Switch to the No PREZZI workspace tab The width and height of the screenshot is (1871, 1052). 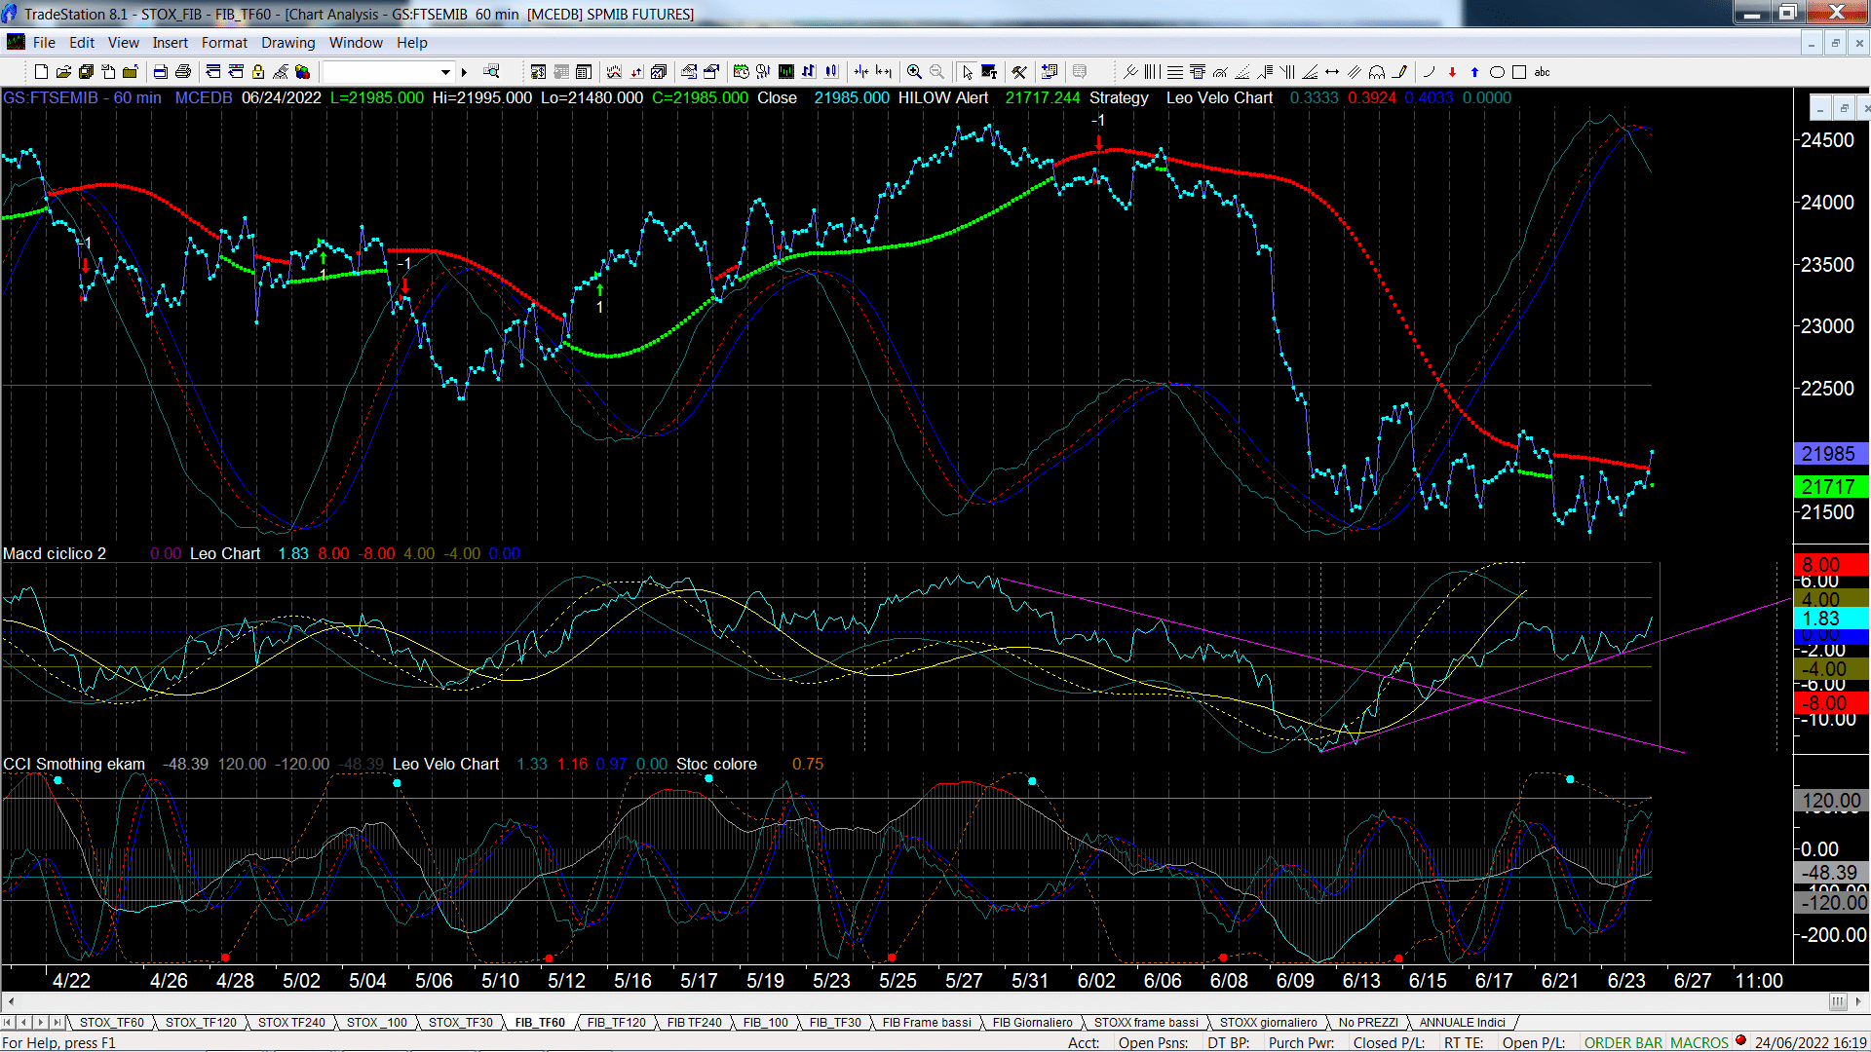click(x=1368, y=1022)
